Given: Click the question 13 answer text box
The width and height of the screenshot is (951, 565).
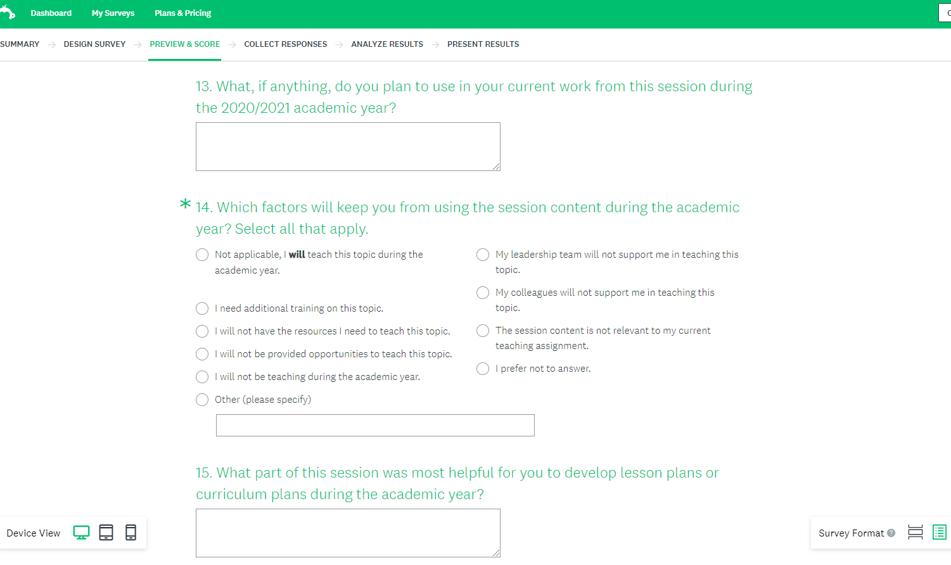Looking at the screenshot, I should point(348,146).
